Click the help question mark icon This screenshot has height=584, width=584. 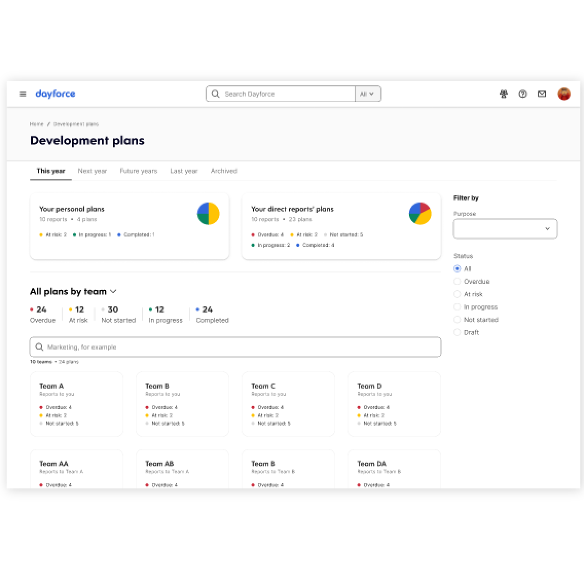click(x=523, y=94)
